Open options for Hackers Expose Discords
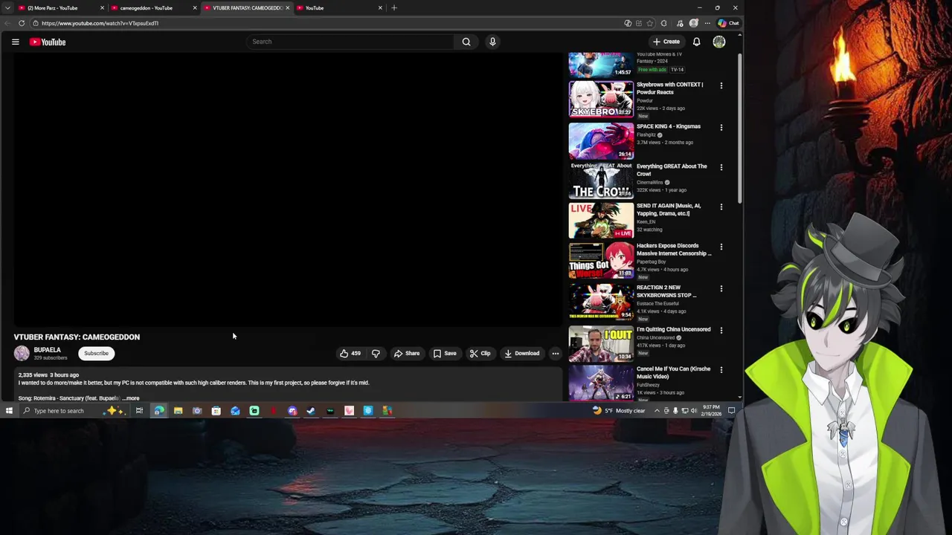 coord(721,247)
